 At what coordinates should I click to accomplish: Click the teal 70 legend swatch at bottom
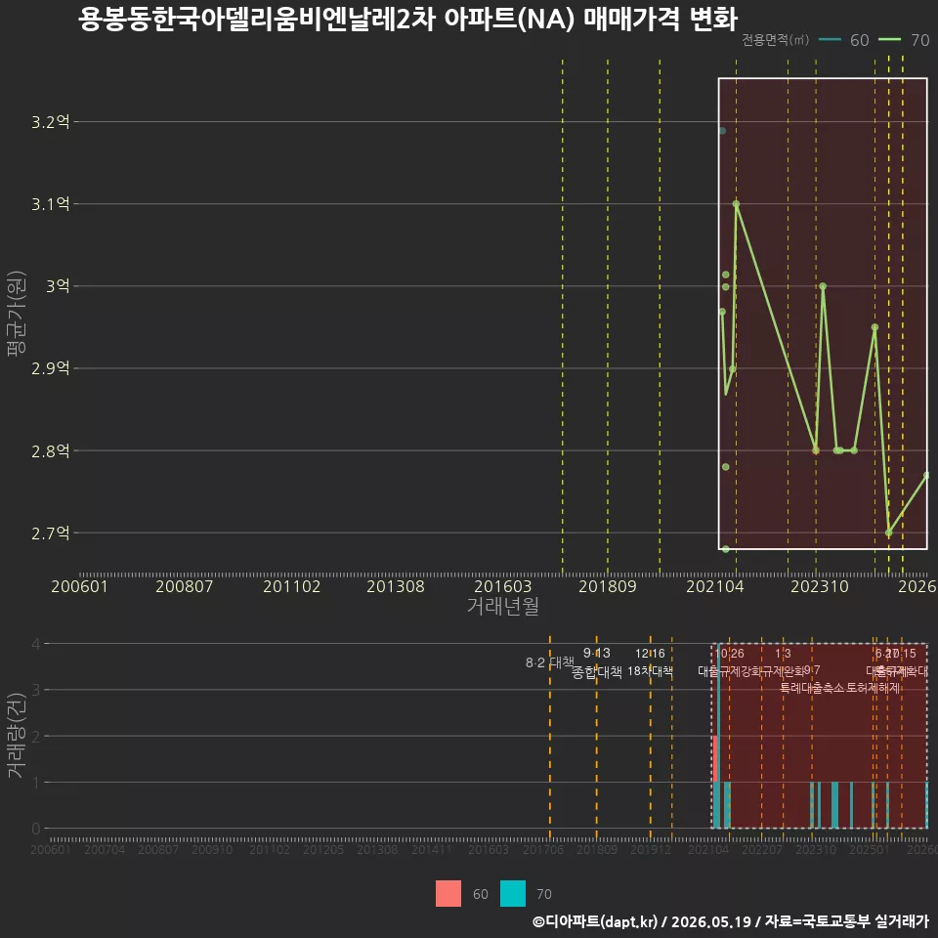click(513, 893)
